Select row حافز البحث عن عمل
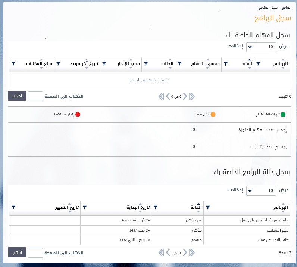This screenshot has width=297, height=267. [x=150, y=240]
